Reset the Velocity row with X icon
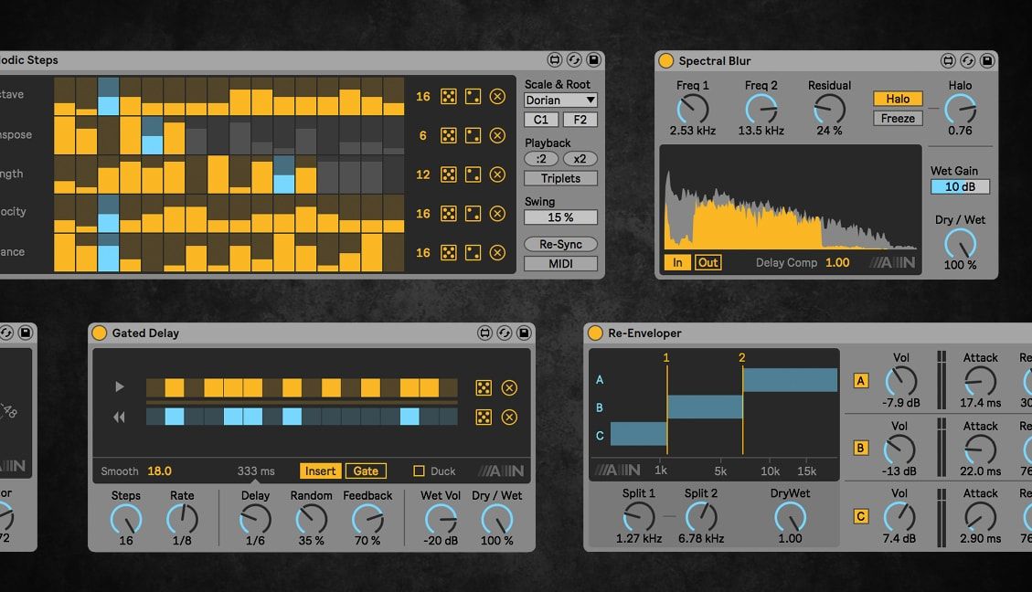 click(497, 214)
